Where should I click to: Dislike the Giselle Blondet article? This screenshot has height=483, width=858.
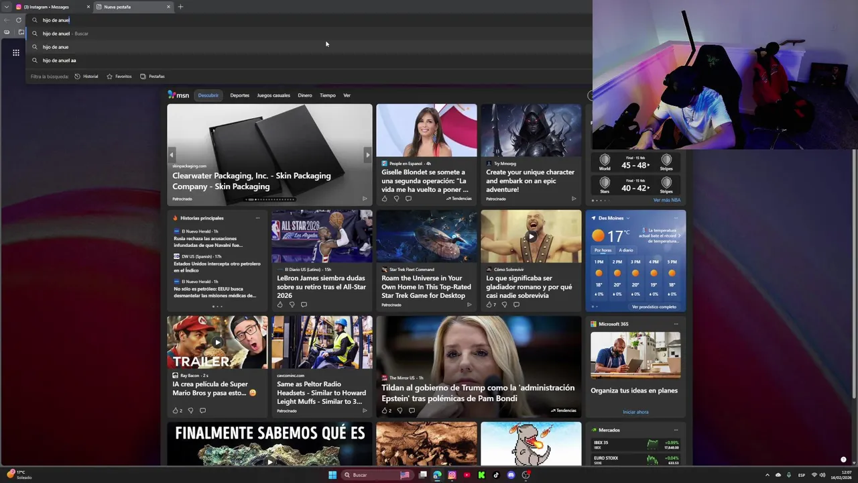pyautogui.click(x=396, y=199)
